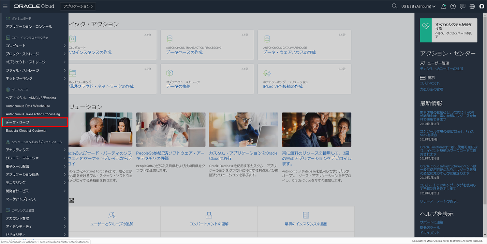Open the US East (Ashburn) region dropdown
487x244 pixels.
[418, 6]
